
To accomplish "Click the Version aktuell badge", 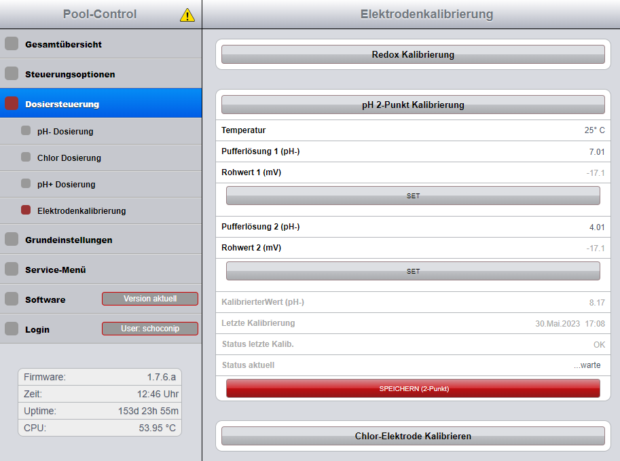I will click(150, 299).
